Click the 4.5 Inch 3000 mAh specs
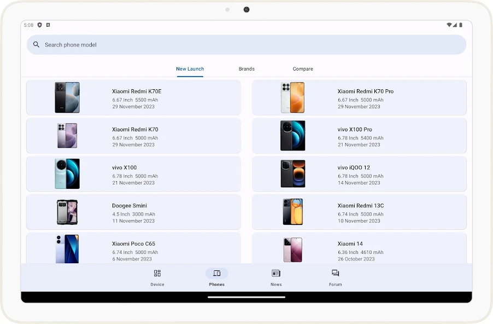493x324 pixels. [x=133, y=214]
